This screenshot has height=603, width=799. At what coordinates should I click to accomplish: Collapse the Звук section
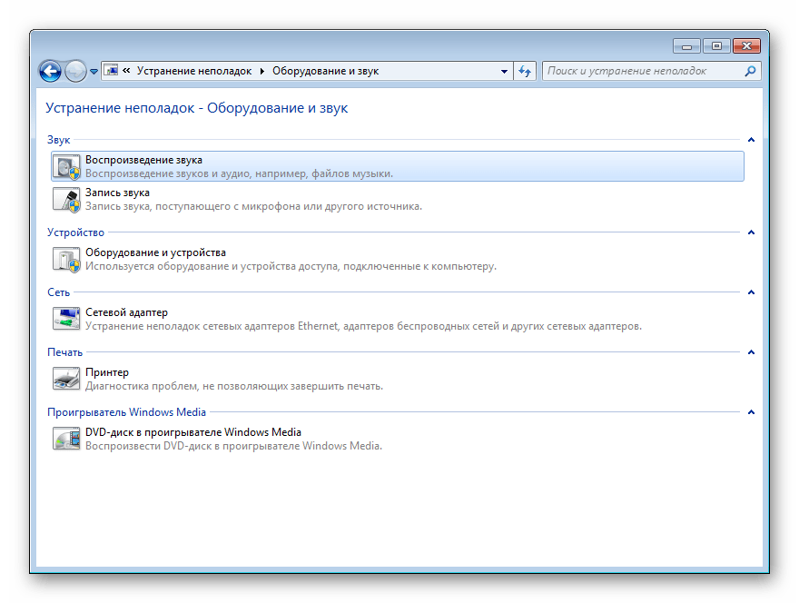751,140
